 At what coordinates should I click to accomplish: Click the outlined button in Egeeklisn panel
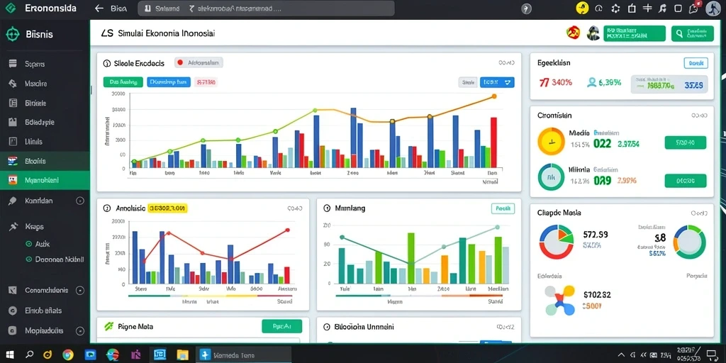[x=696, y=63]
